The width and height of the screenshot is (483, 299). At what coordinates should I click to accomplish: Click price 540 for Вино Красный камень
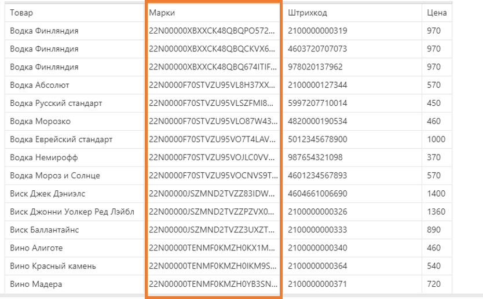(x=434, y=266)
